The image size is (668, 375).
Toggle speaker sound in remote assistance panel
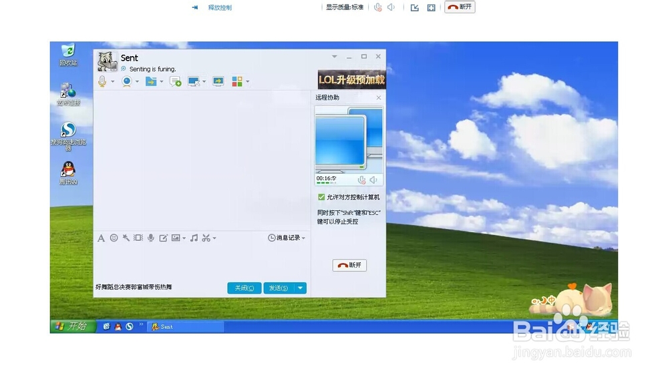click(373, 180)
